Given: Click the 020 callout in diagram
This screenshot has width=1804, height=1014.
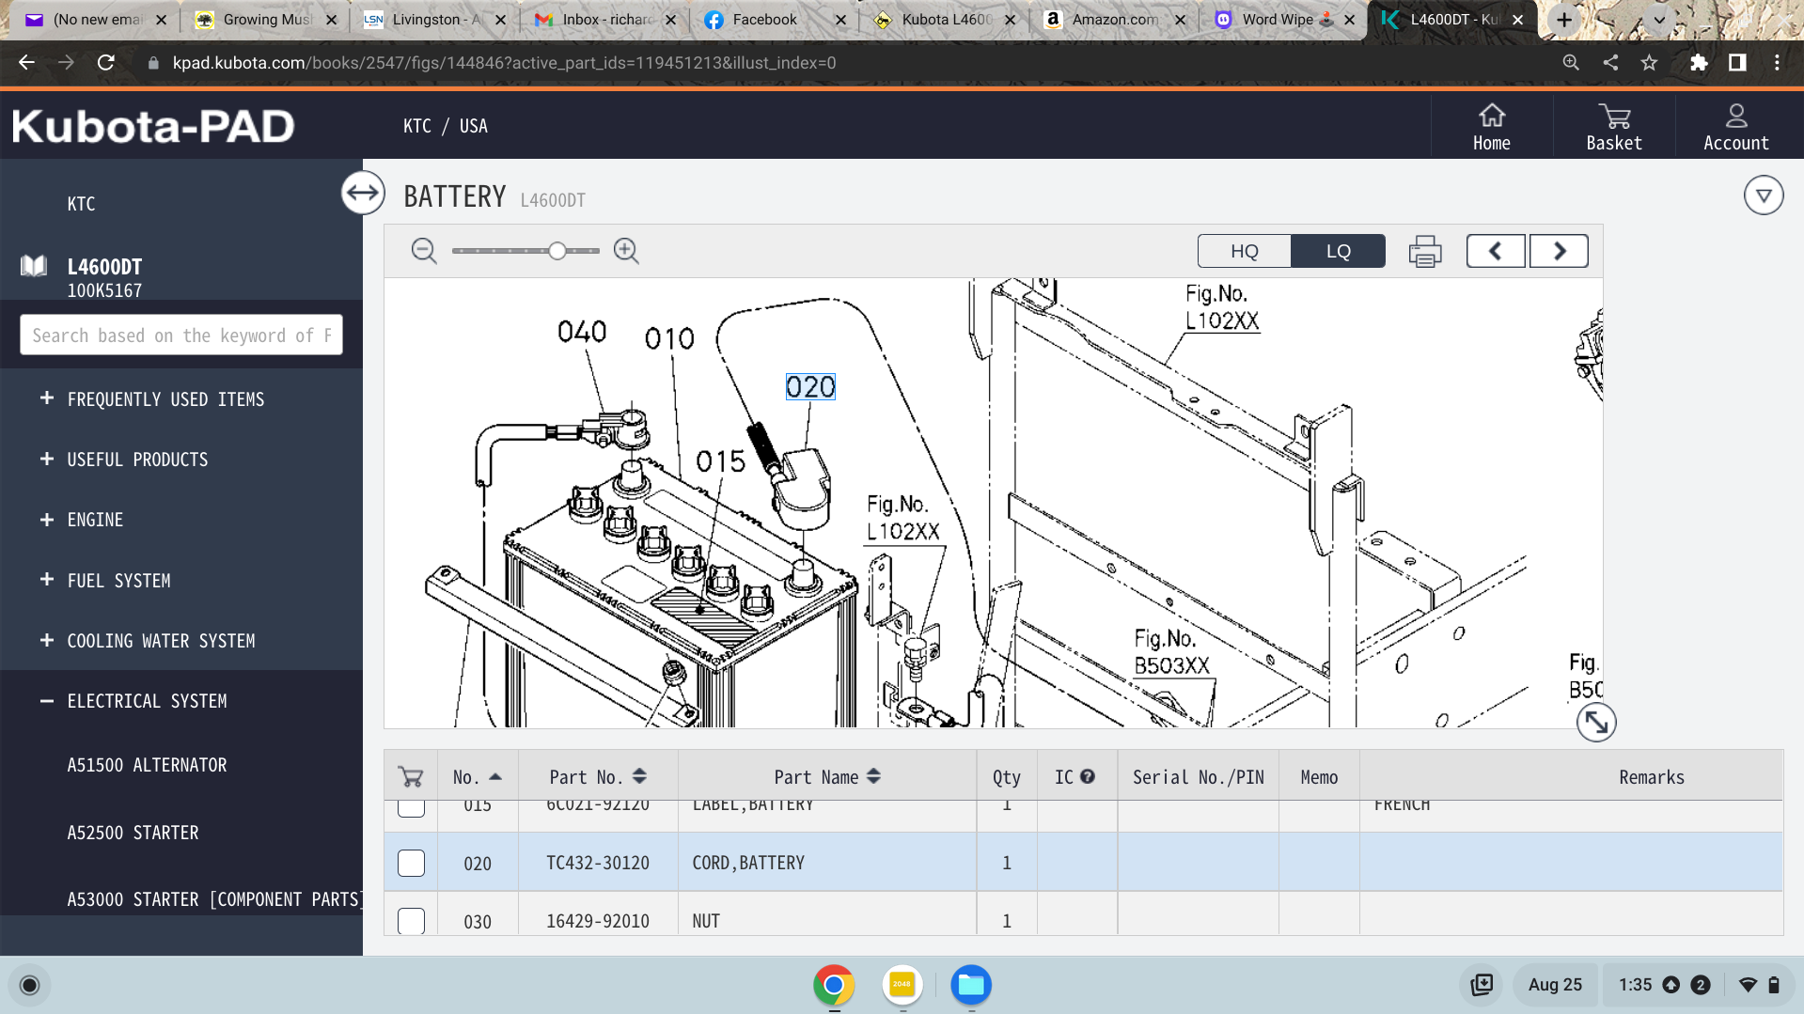Looking at the screenshot, I should [x=809, y=387].
